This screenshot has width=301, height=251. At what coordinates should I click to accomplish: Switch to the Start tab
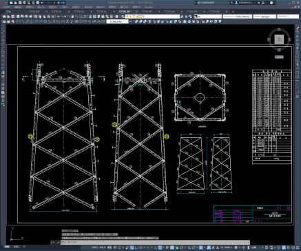(x=9, y=11)
